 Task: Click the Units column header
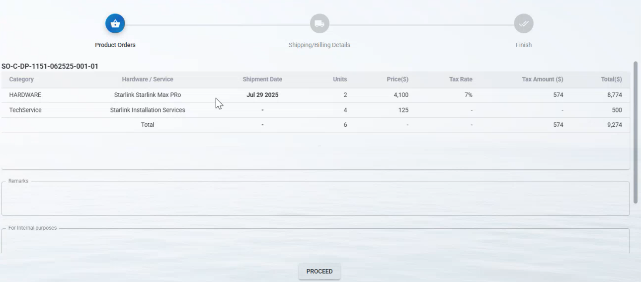point(340,80)
